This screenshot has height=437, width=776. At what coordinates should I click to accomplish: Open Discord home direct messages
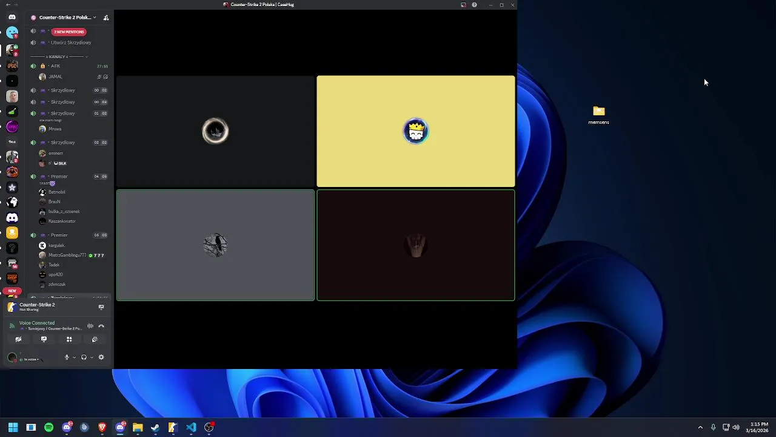coord(12,17)
